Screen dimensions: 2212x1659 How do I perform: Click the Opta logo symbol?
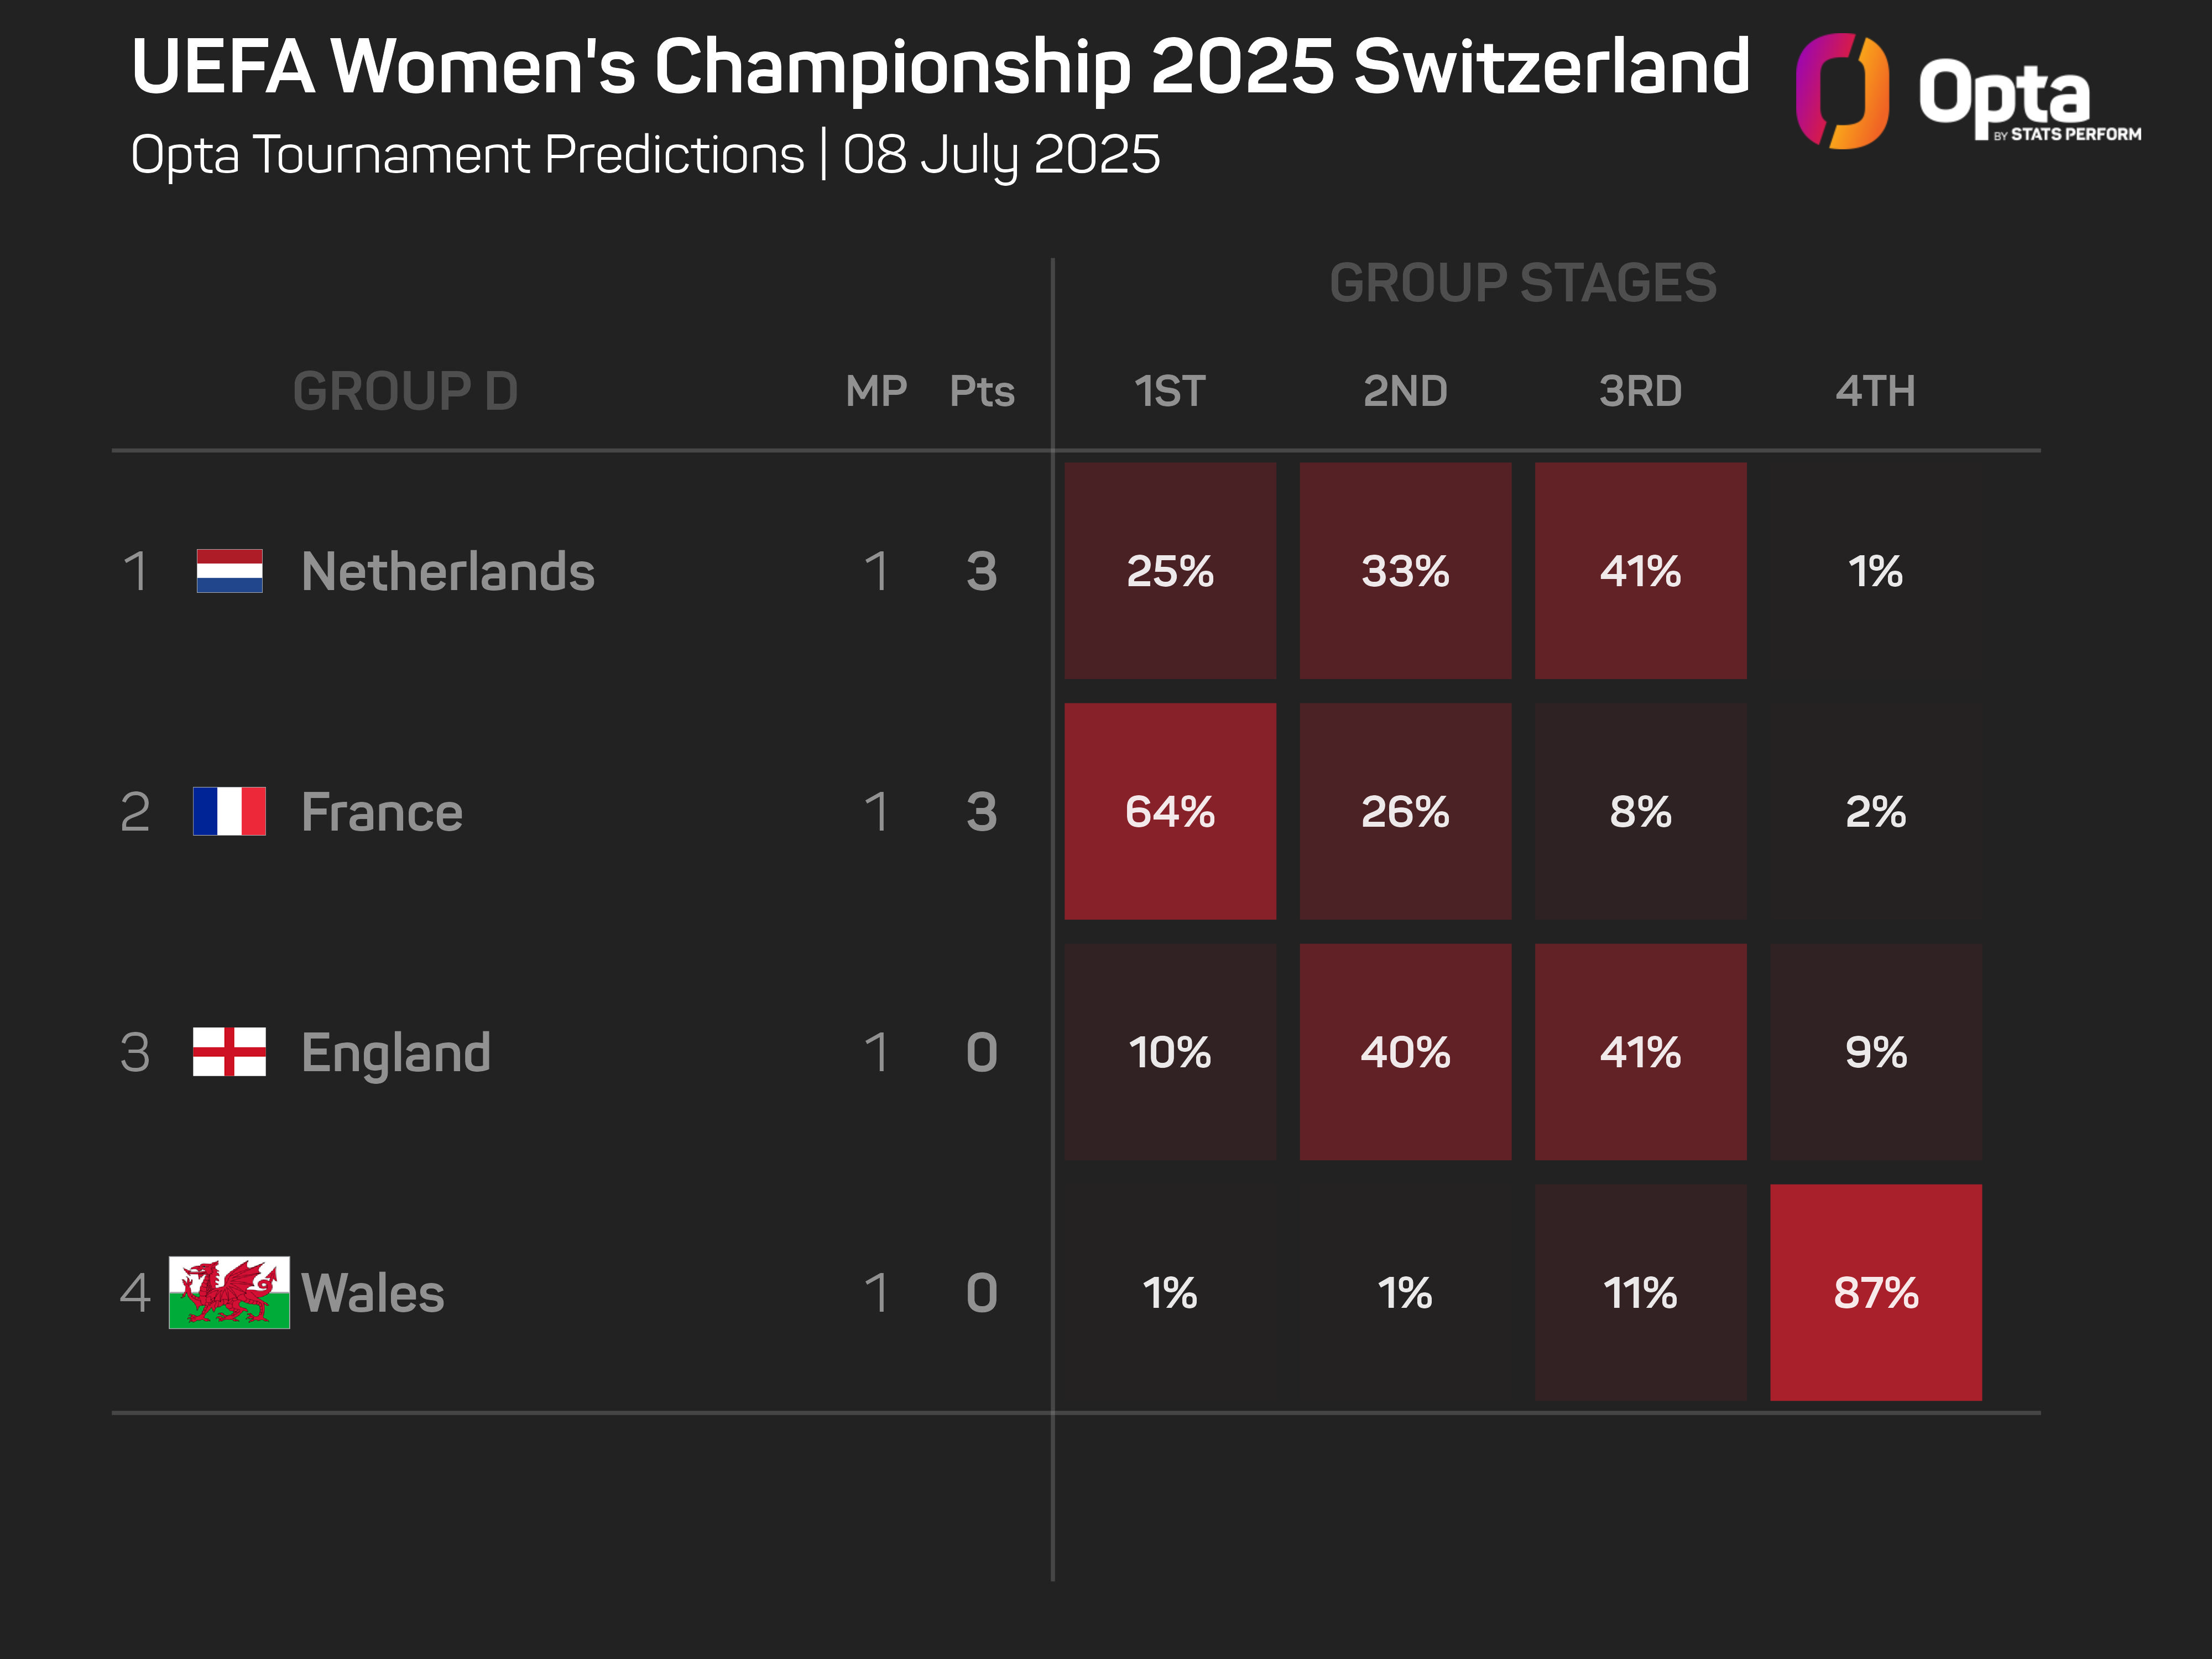pos(1842,91)
